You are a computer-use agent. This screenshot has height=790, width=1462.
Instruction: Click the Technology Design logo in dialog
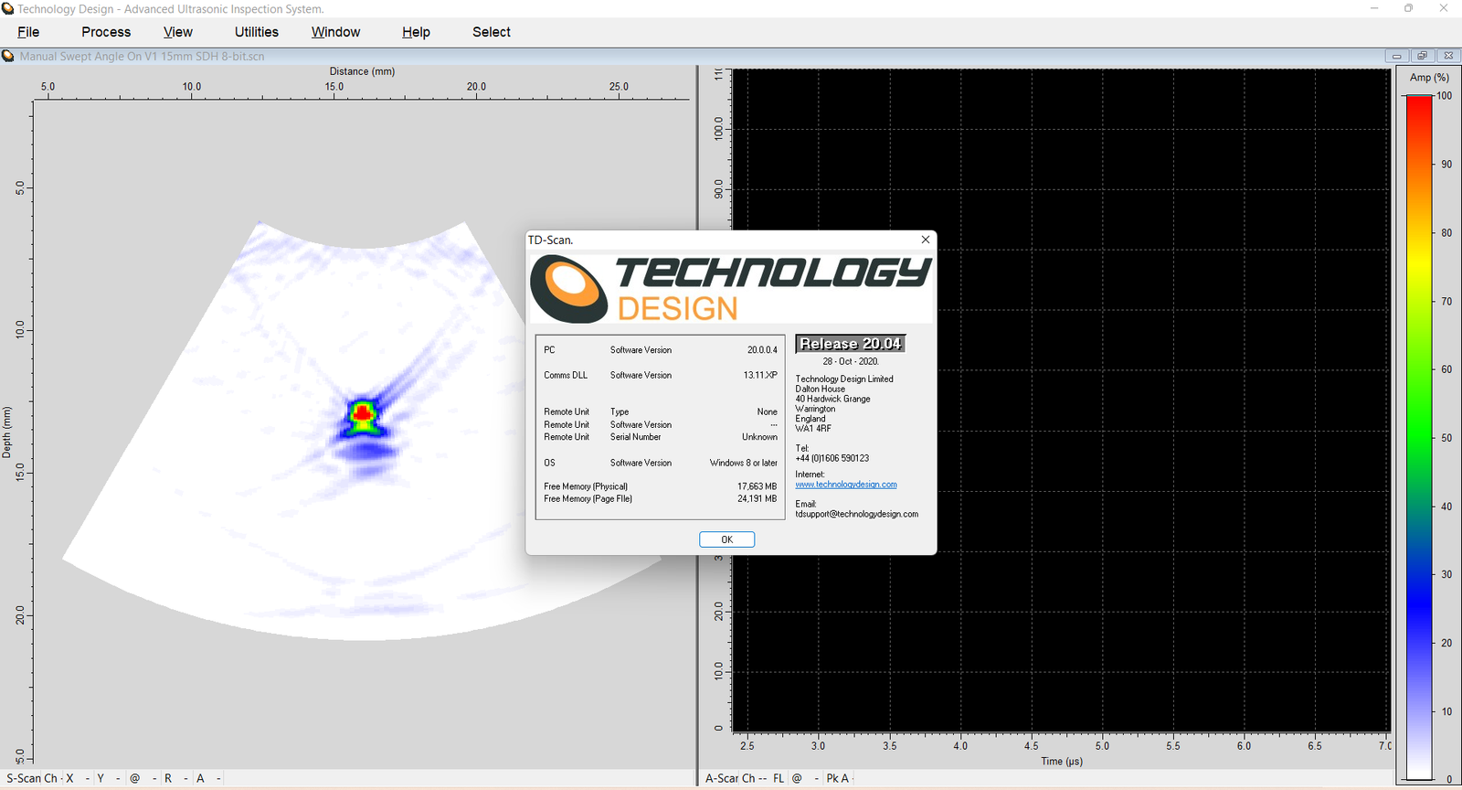(x=731, y=288)
